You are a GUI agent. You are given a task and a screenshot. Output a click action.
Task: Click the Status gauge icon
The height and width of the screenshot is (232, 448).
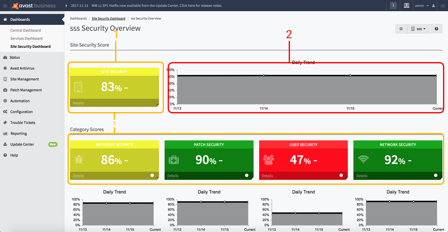click(5, 57)
